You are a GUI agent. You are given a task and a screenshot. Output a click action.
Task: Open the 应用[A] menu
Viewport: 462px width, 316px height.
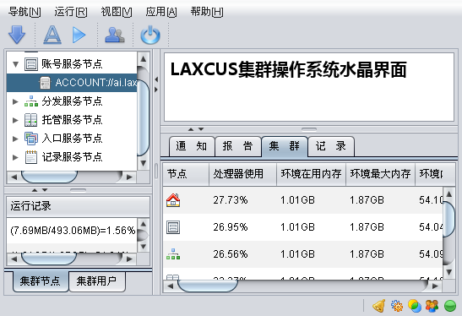point(161,12)
